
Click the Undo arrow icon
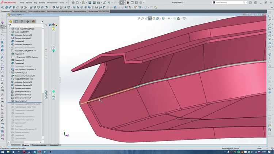pyautogui.click(x=109, y=3)
